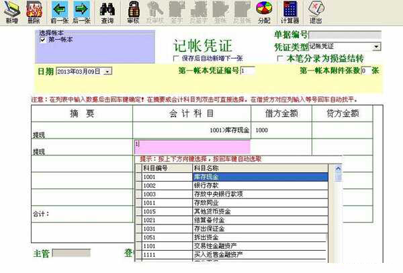This screenshot has height=273, width=403.
Task: Click account code 1015 cell
Action: click(x=167, y=212)
